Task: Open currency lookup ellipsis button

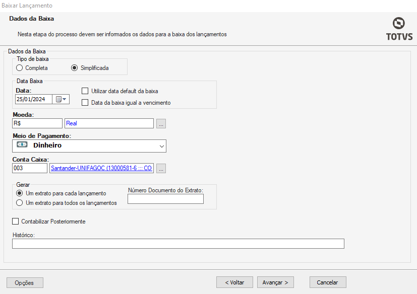Action: tap(161, 123)
